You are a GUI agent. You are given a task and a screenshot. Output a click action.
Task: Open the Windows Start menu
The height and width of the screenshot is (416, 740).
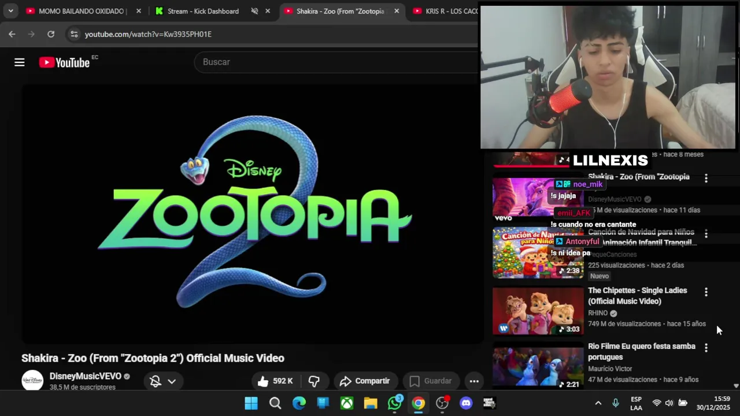click(251, 403)
